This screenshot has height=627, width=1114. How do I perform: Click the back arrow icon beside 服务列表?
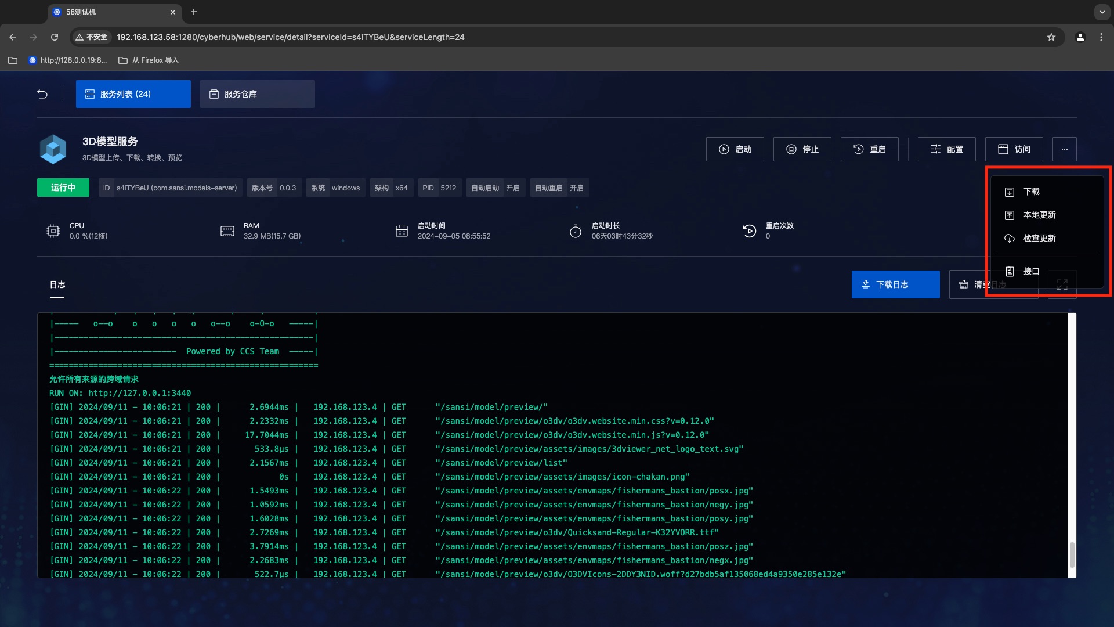[x=42, y=94]
